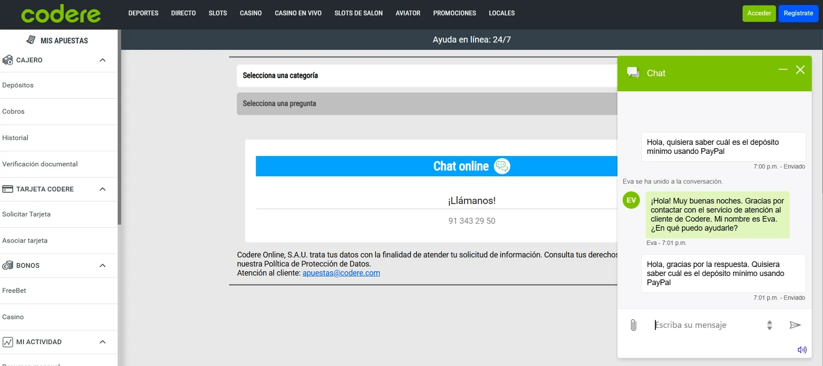Attach a file with the paperclip icon

[633, 325]
